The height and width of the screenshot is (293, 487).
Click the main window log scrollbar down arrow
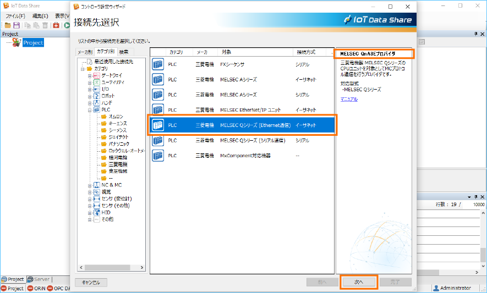(x=483, y=266)
